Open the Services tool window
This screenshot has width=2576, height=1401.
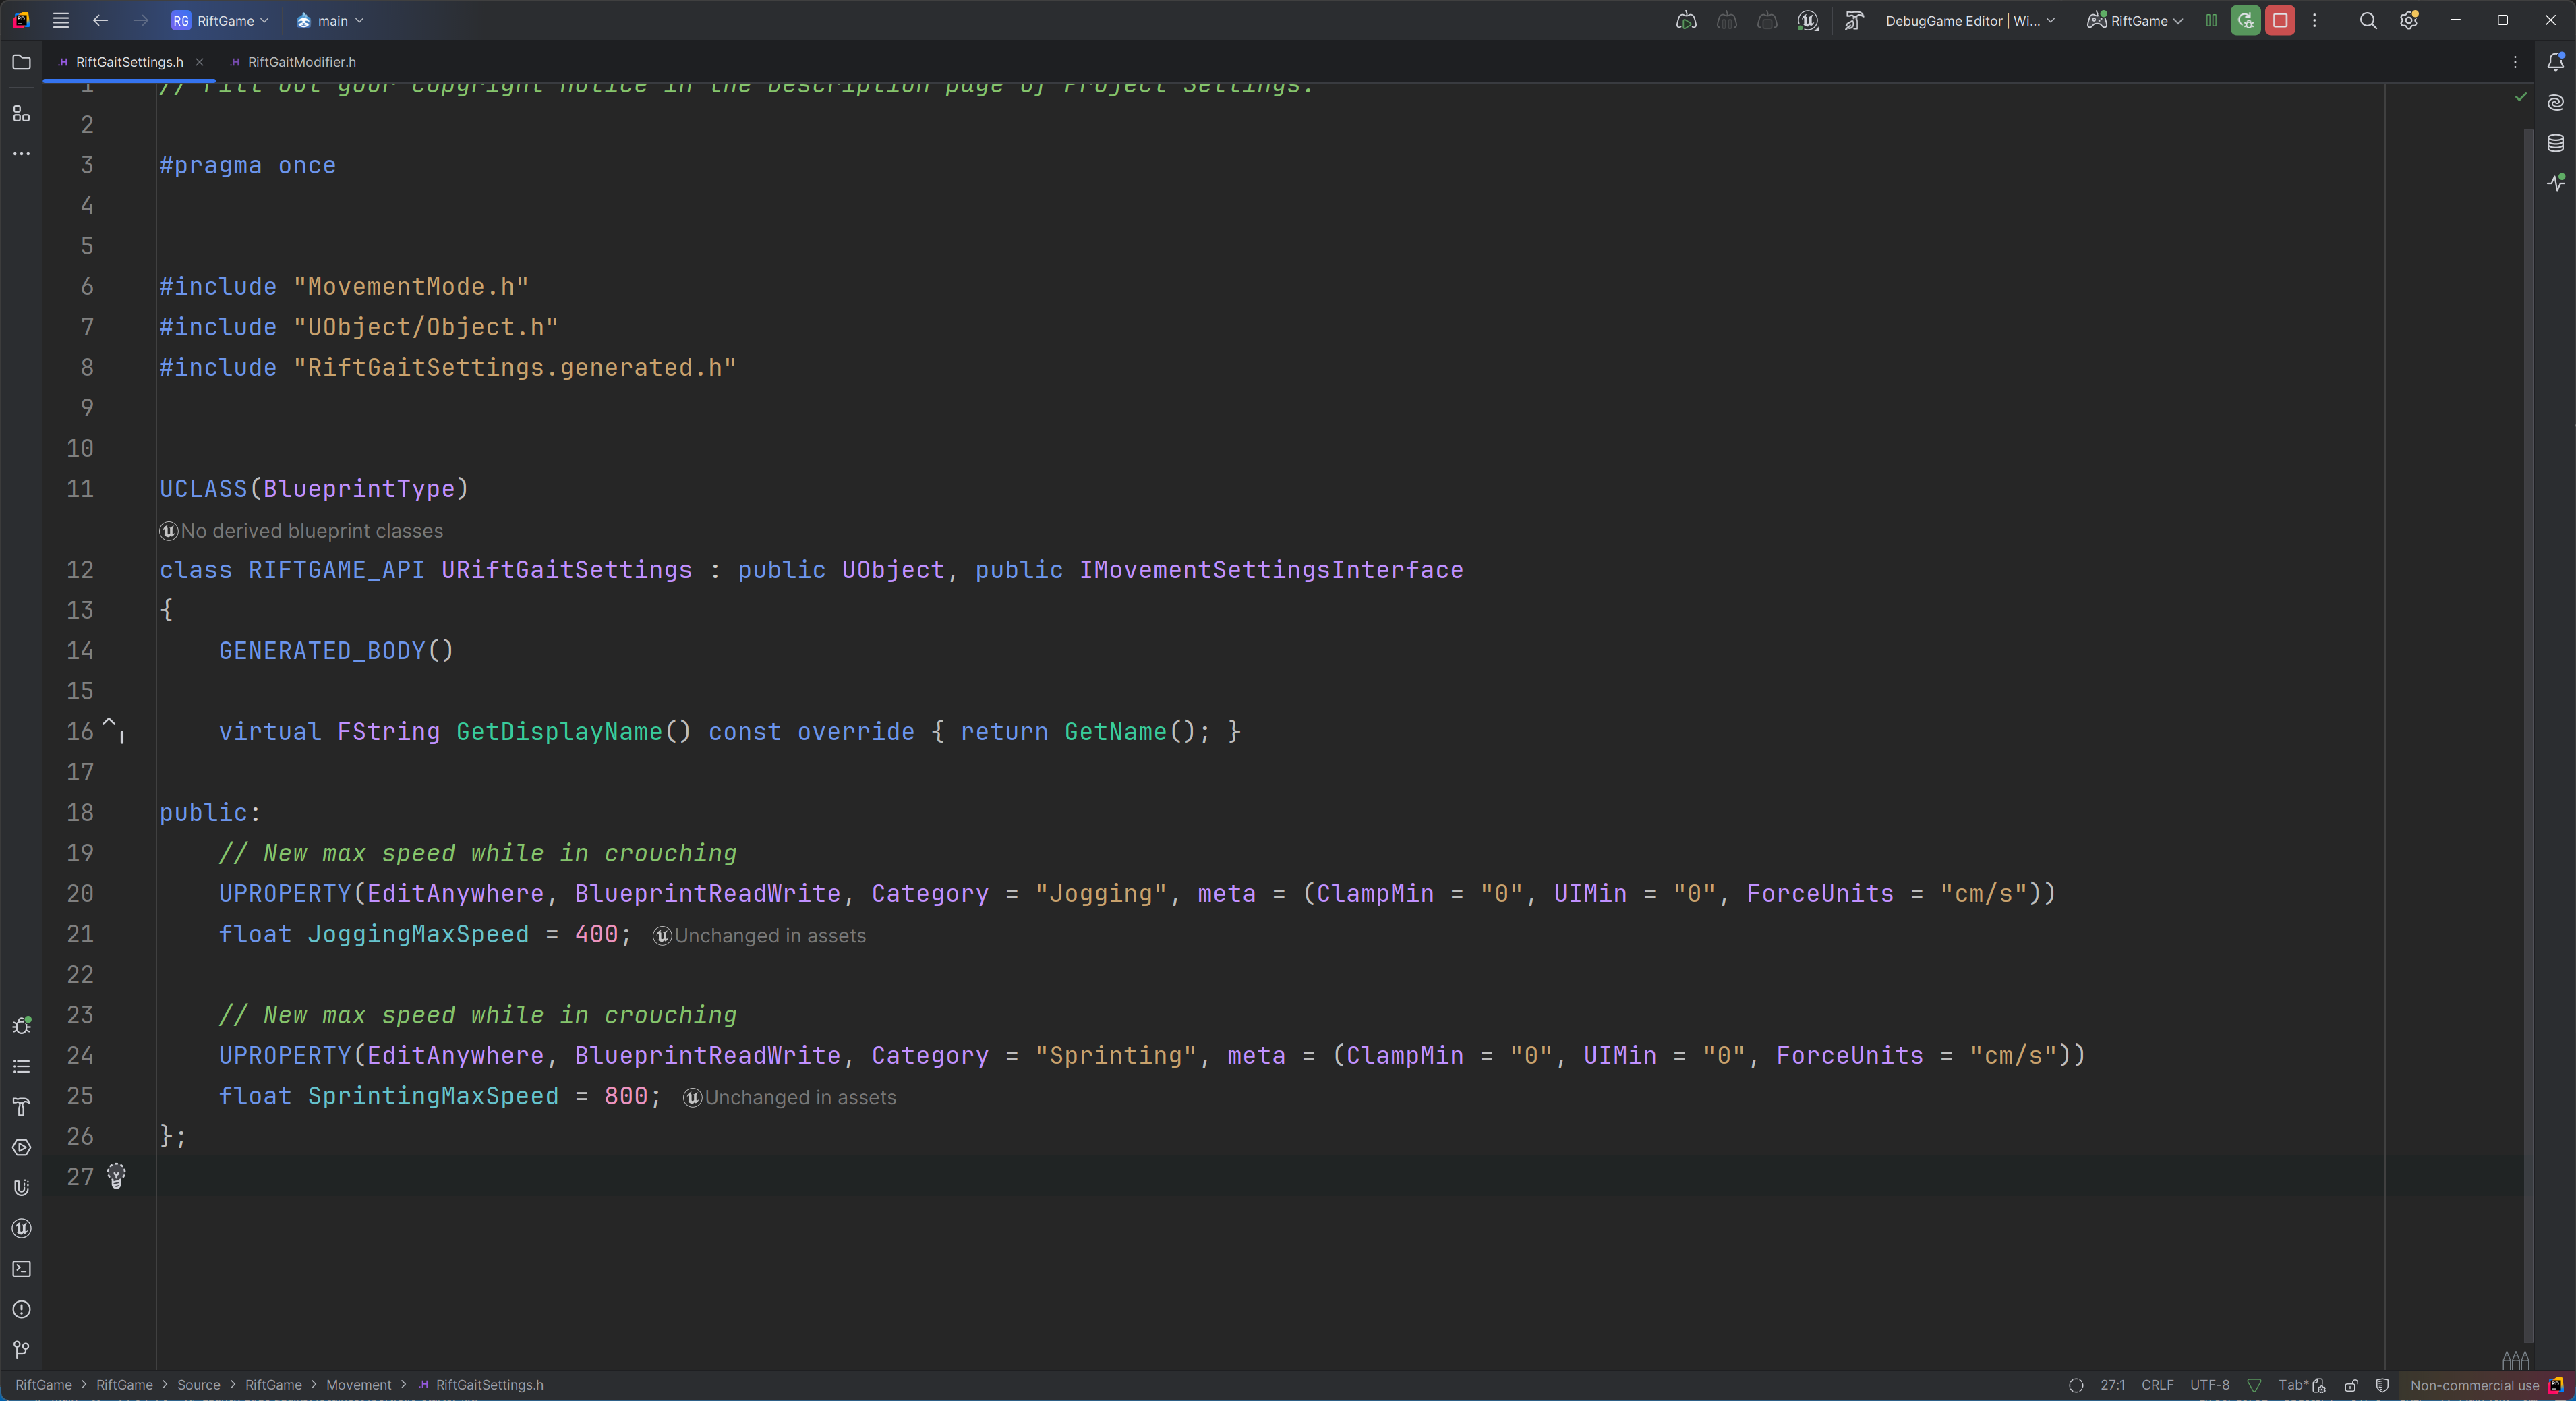pos(21,1148)
